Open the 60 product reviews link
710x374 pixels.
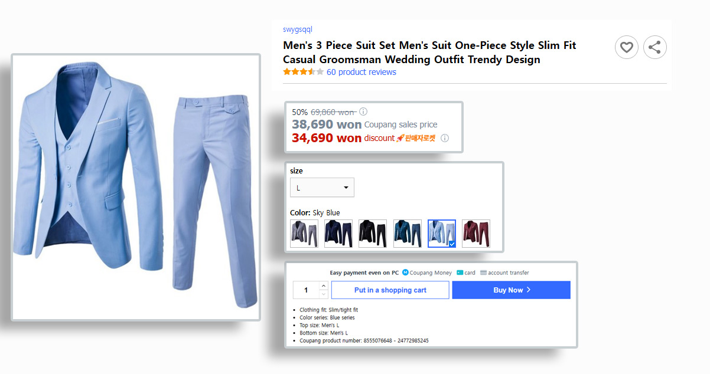(361, 72)
